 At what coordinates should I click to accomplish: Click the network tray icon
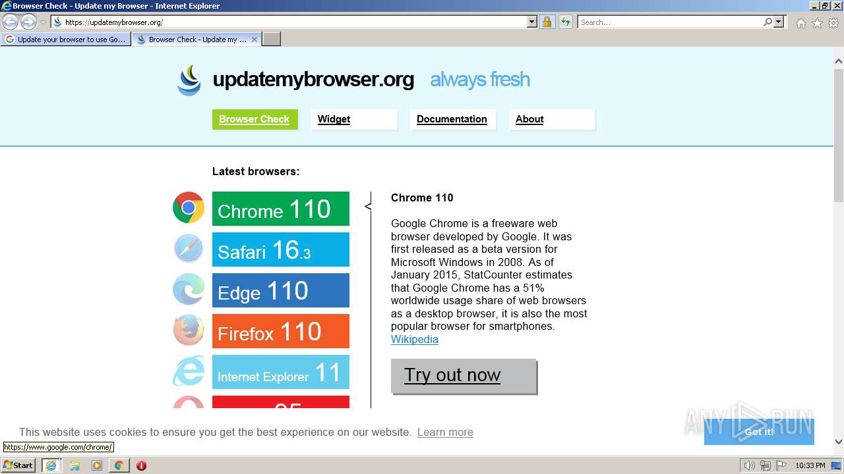tap(765, 465)
